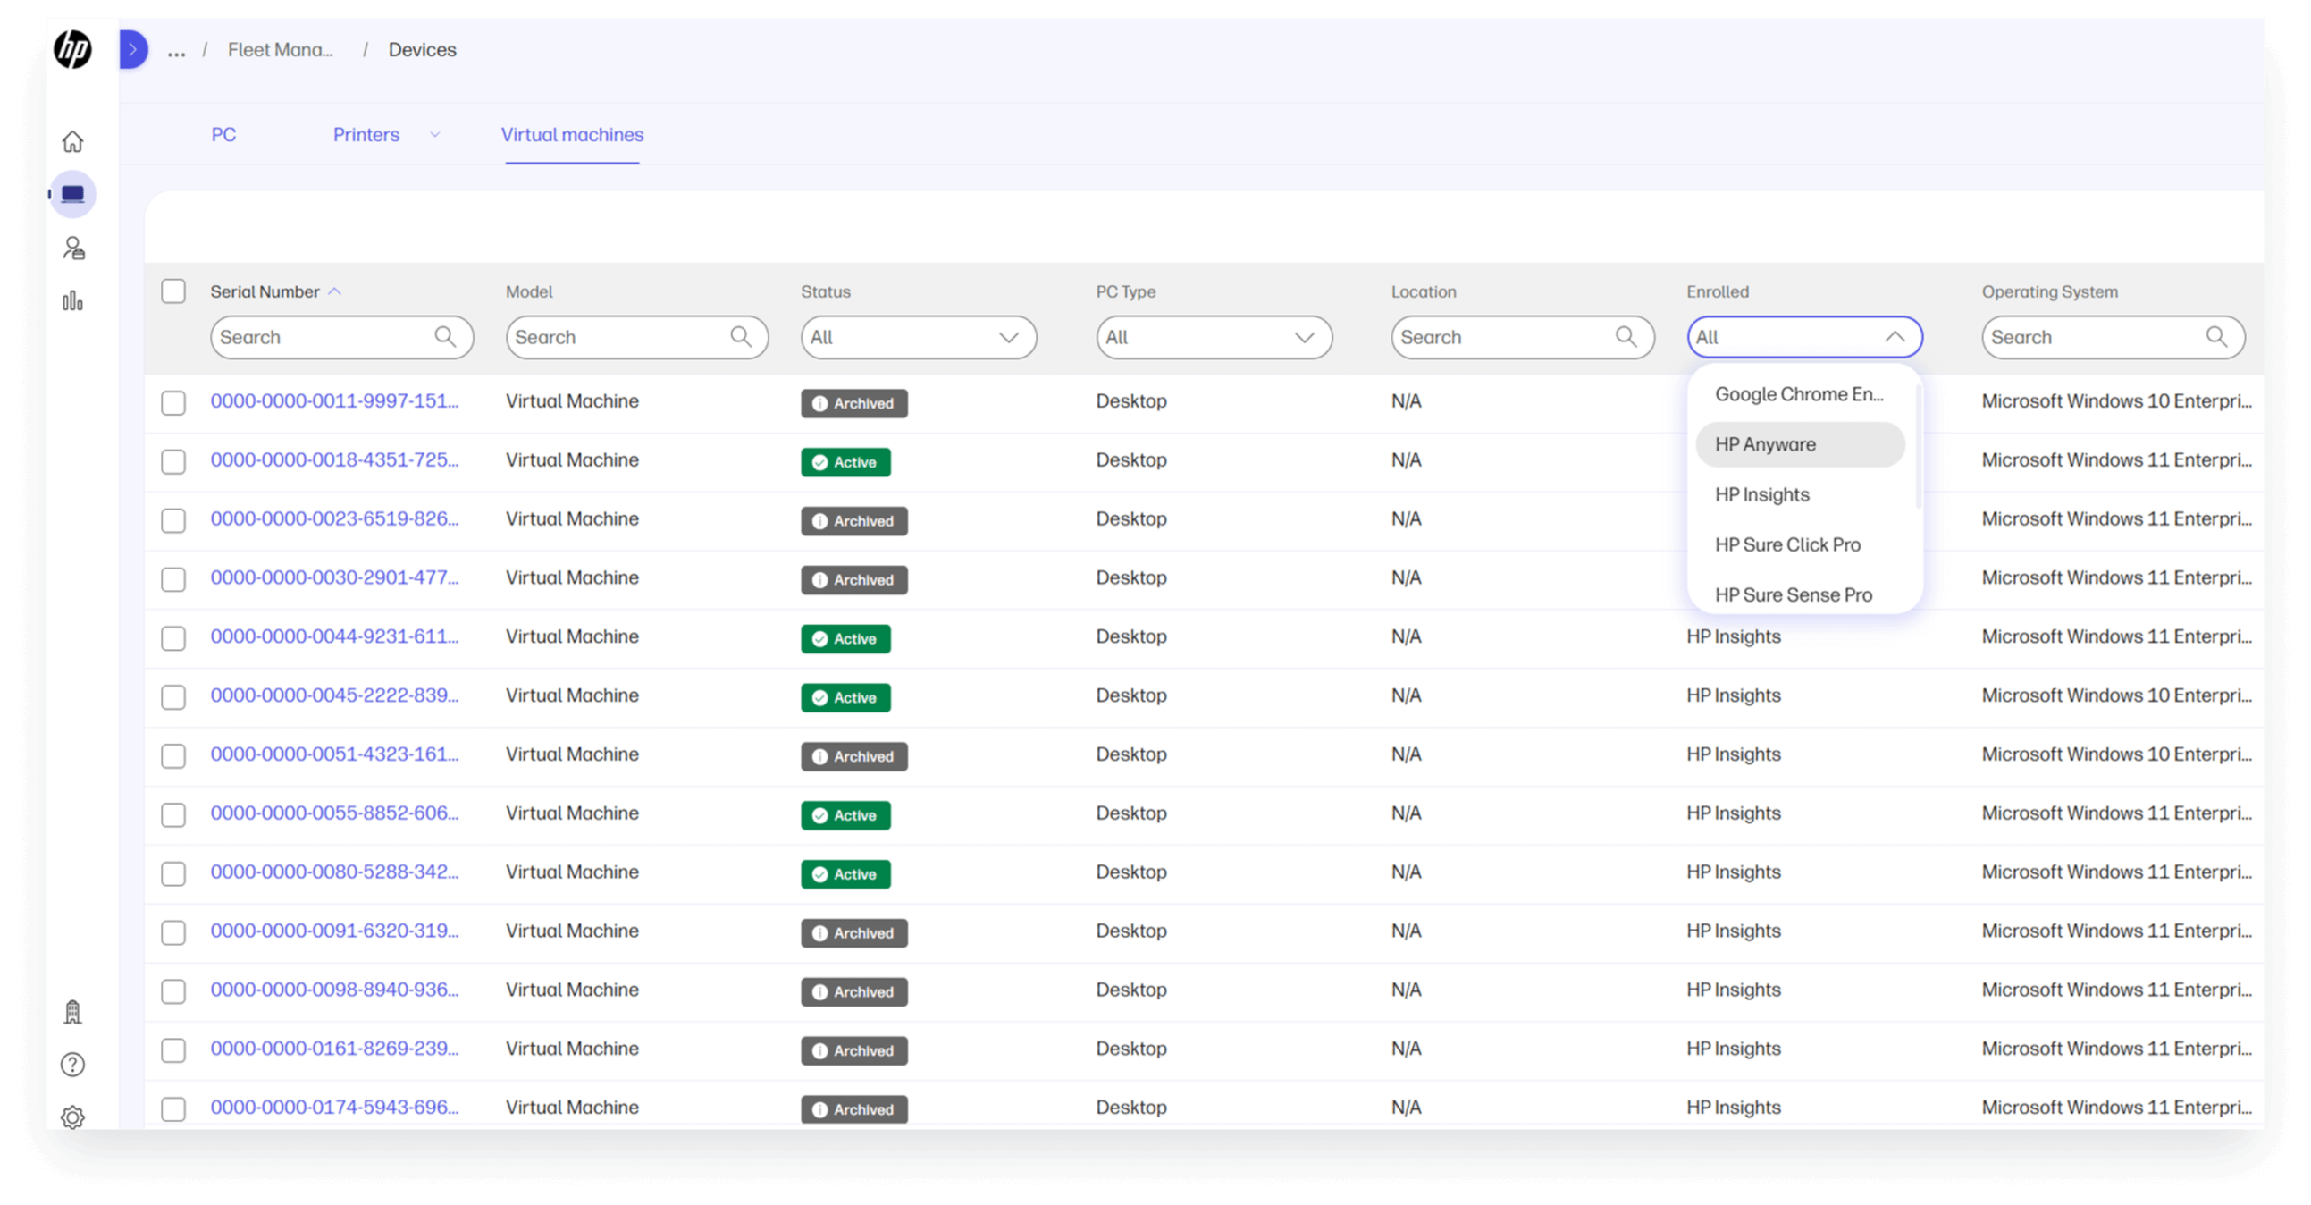Image resolution: width=2311 pixels, height=1205 pixels.
Task: Check the row 0000-0000-0023-6519-826 checkbox
Action: coord(173,519)
